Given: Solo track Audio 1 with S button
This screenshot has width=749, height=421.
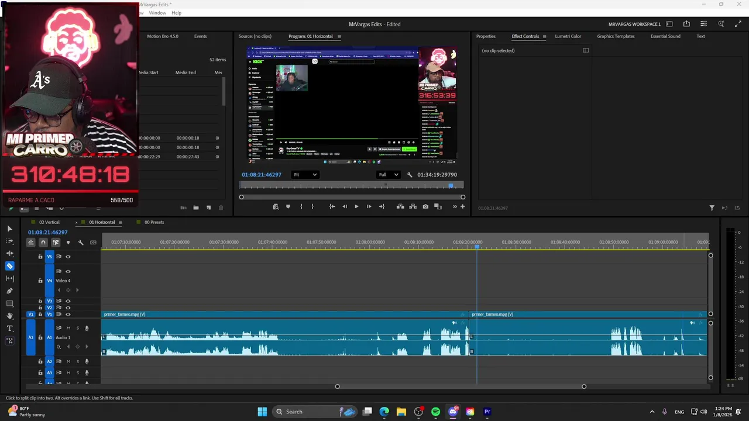Looking at the screenshot, I should coord(77,328).
